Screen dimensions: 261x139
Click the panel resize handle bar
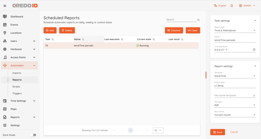206,75
